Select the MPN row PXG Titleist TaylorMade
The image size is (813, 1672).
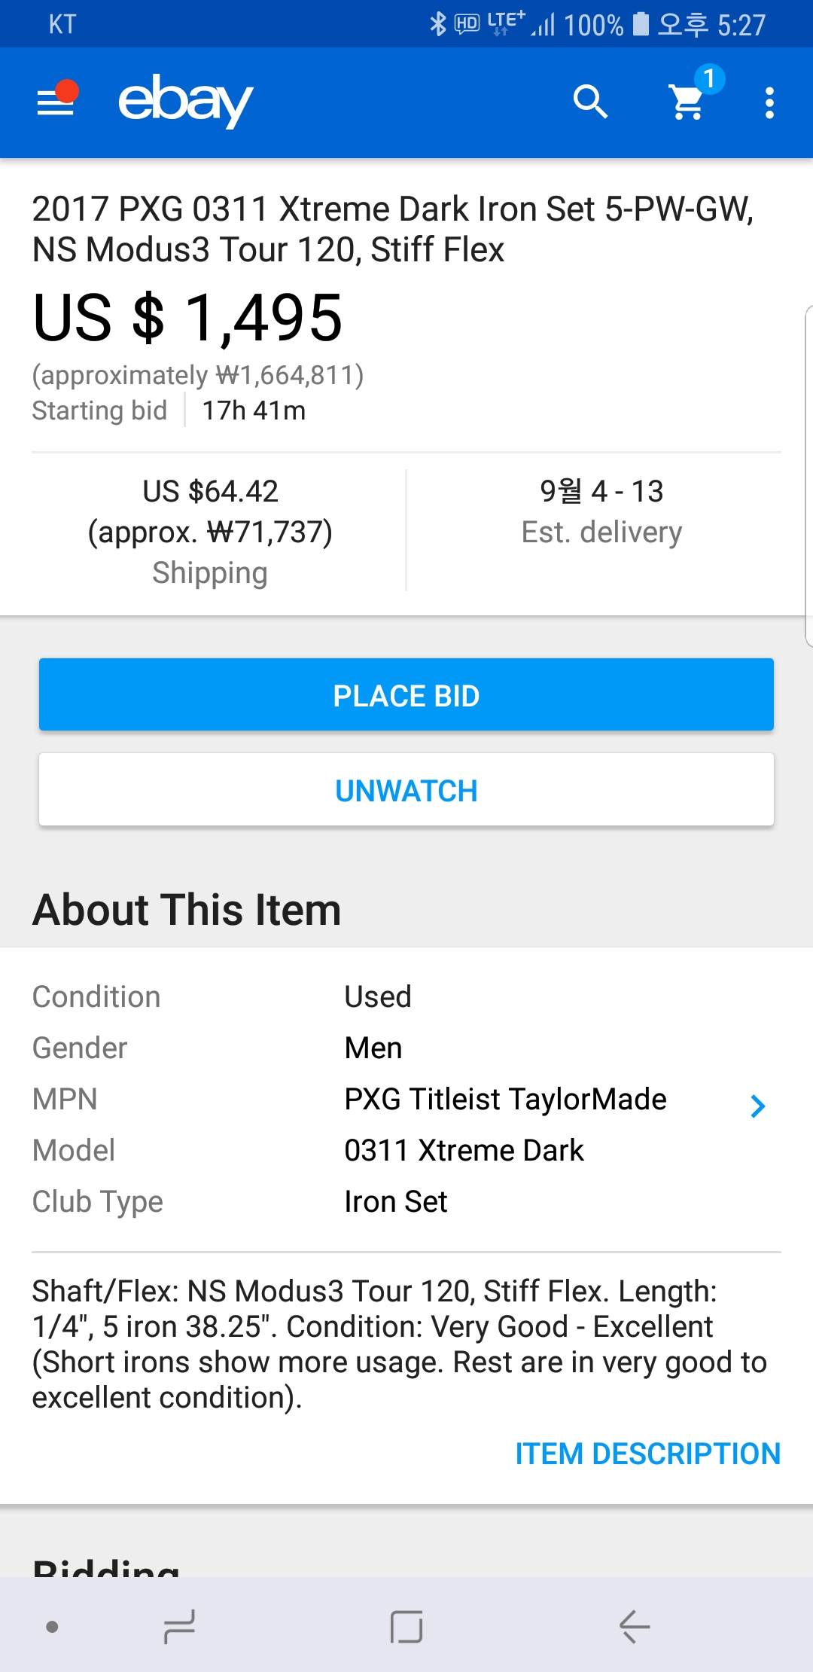click(x=505, y=1100)
